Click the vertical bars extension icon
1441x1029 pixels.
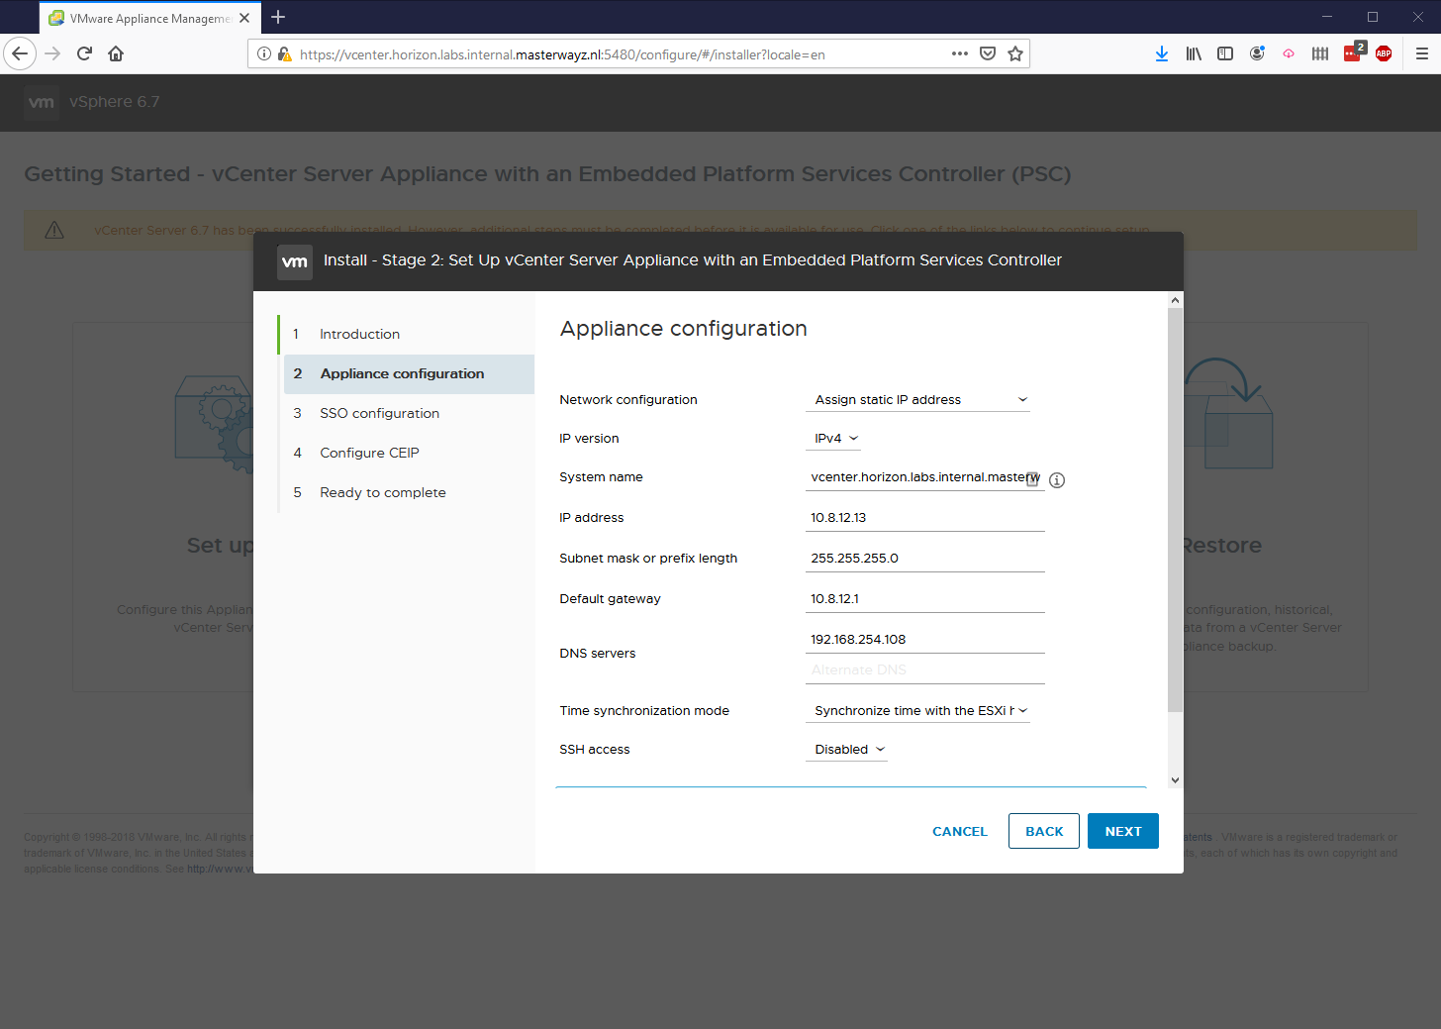(x=1320, y=53)
